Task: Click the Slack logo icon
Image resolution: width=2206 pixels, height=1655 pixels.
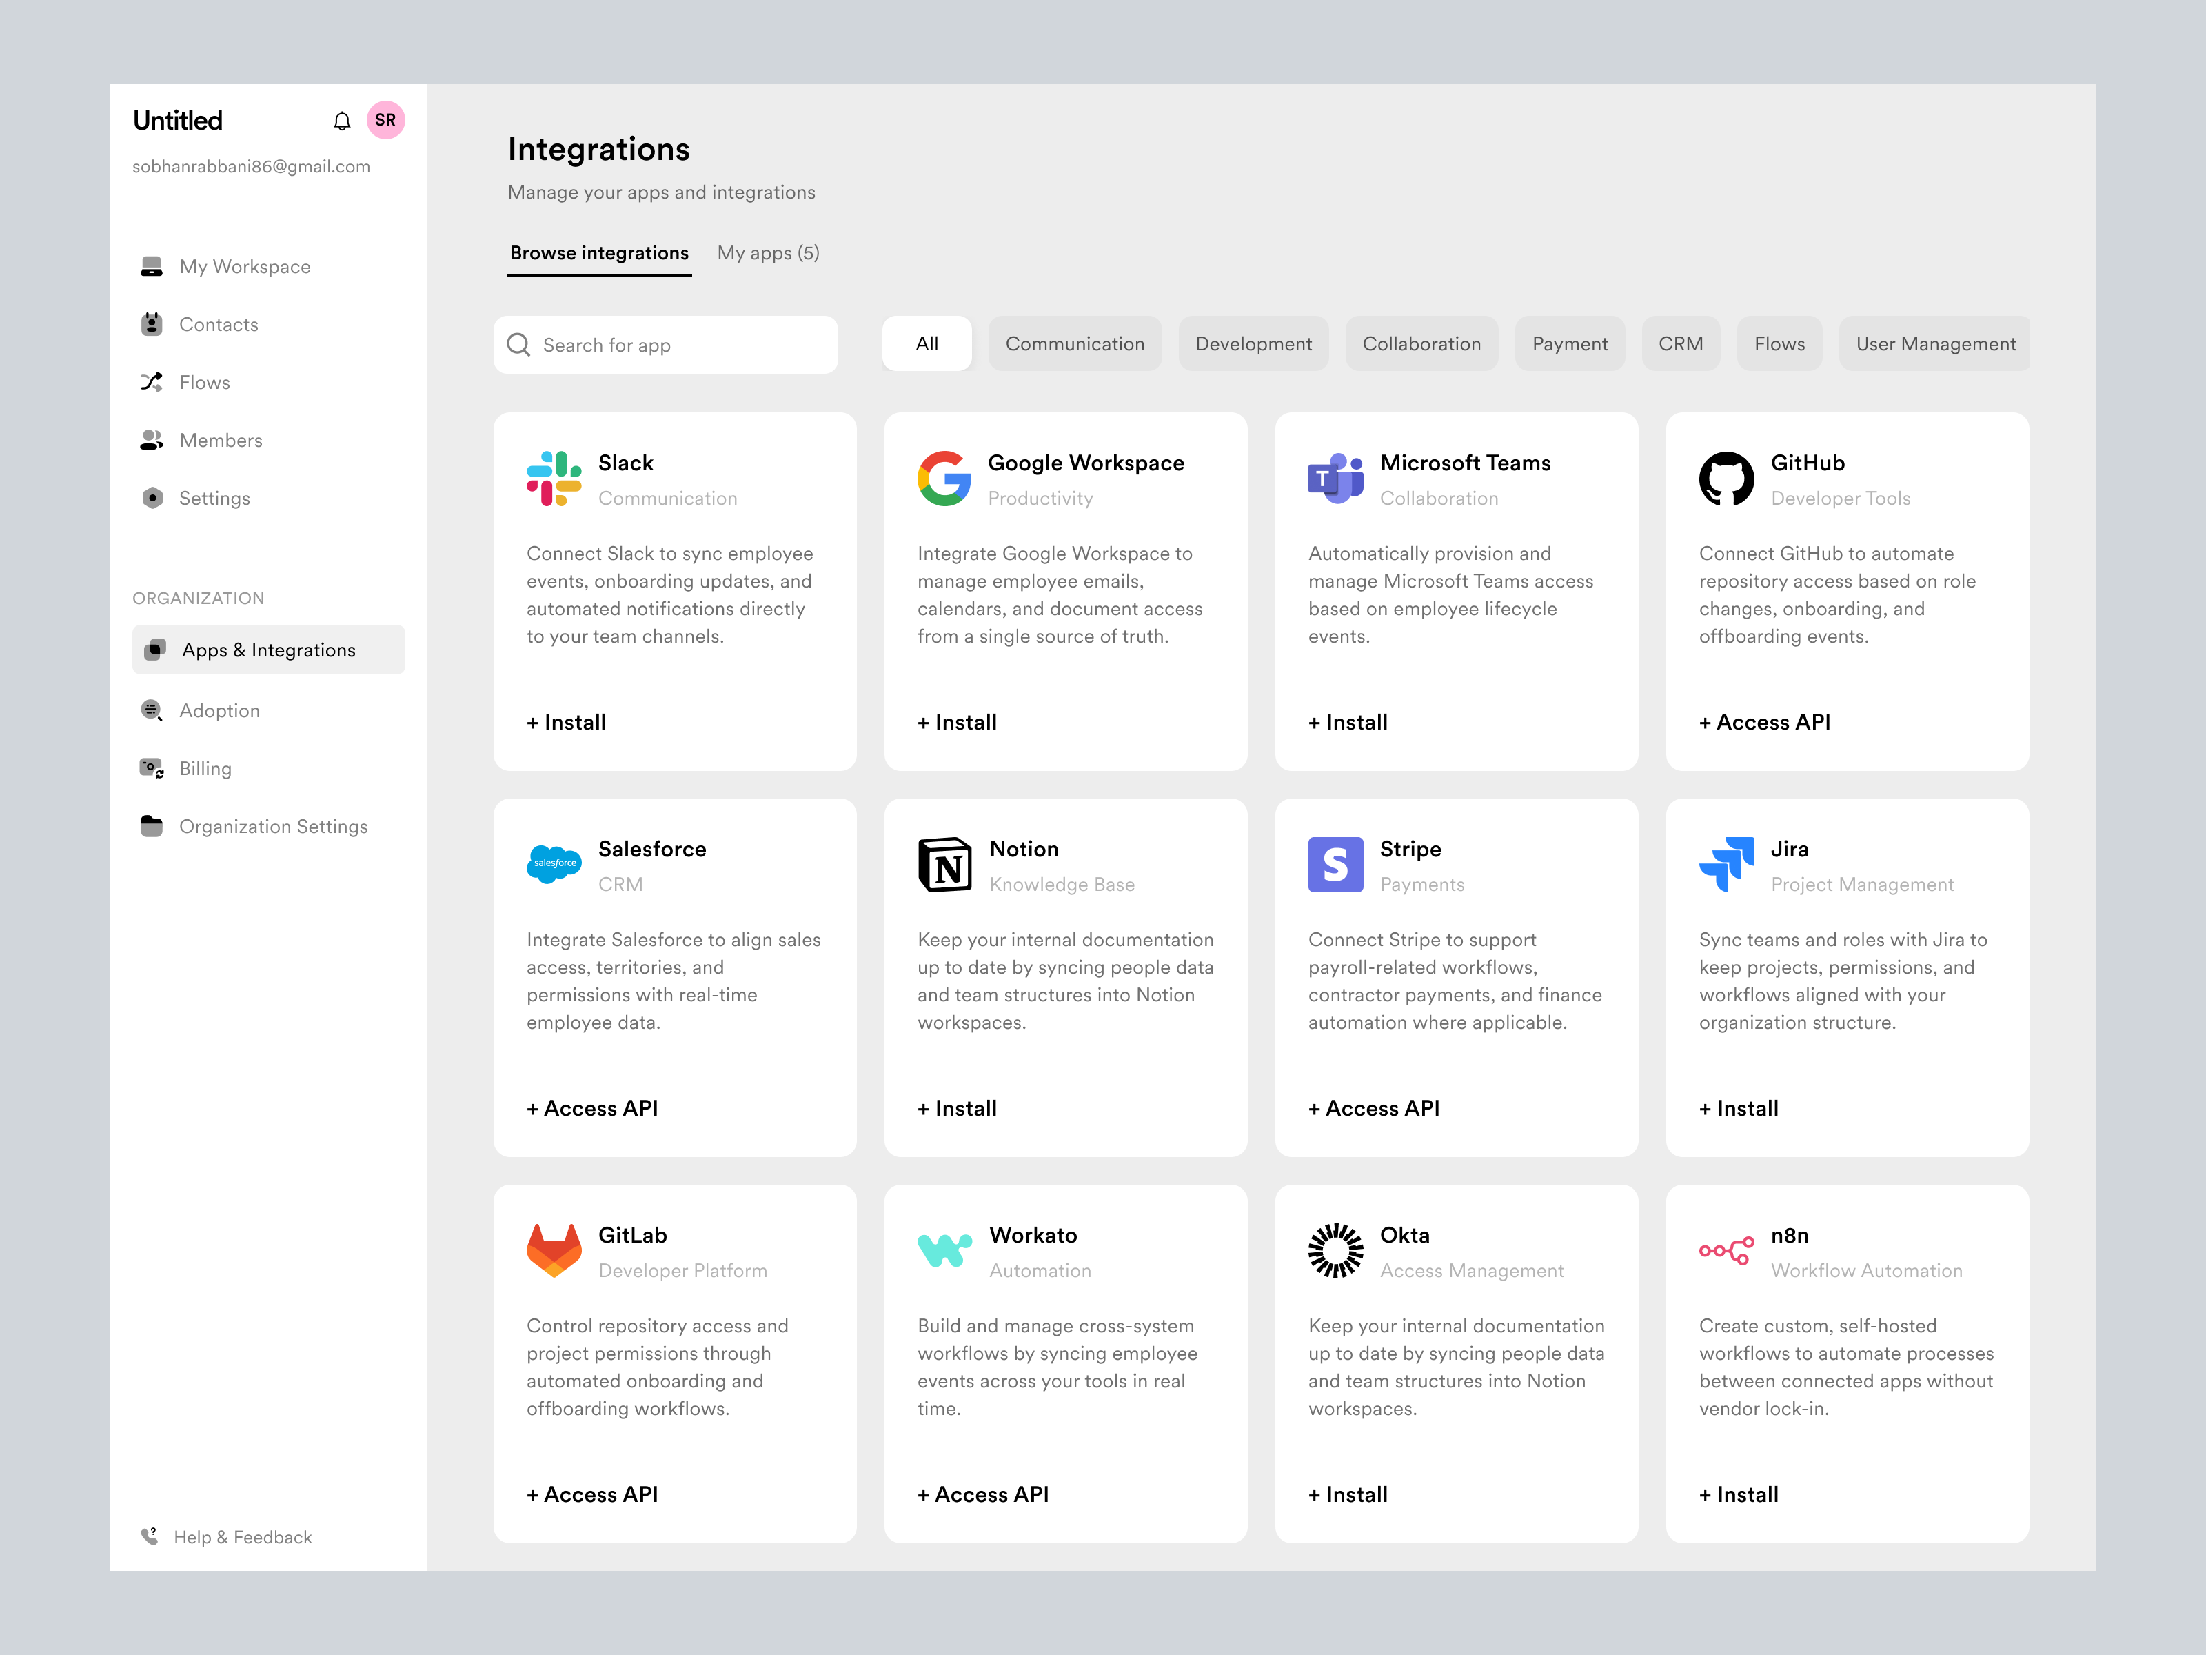Action: 554,479
